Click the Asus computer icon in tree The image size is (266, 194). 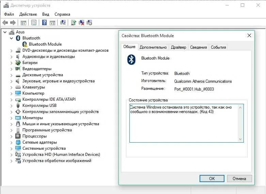(x=12, y=32)
